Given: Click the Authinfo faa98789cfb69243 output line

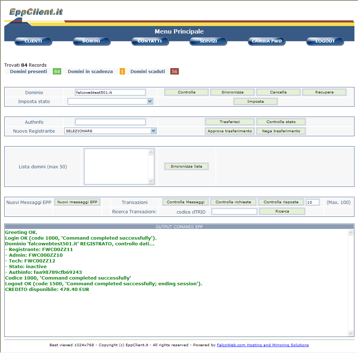Looking at the screenshot, I should click(x=43, y=272).
